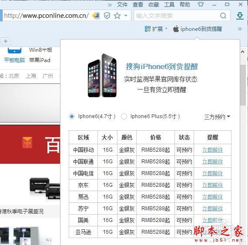
Task: Select Iphone6 Plus(5.5寸) radio button
Action: [124, 116]
